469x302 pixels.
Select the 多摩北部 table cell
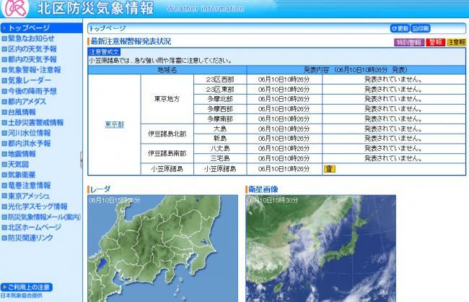coord(220,99)
